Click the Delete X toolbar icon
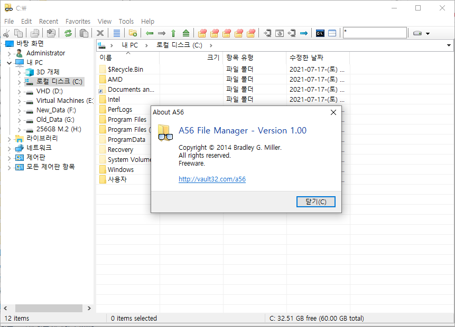The image size is (455, 327). pyautogui.click(x=100, y=33)
